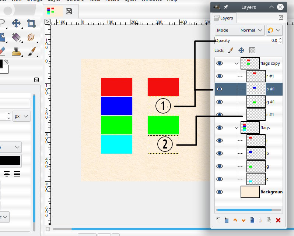
Task: Click the delete layer red X icon
Action: pyautogui.click(x=278, y=220)
